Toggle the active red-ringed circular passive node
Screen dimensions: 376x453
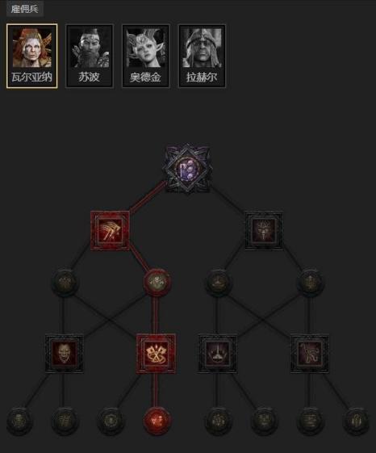coord(157,282)
